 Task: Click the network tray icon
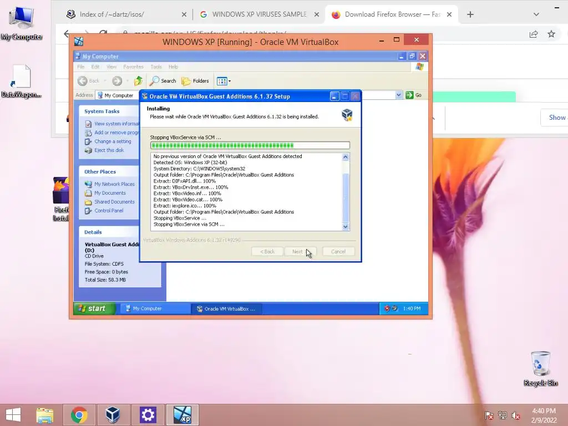(x=503, y=415)
